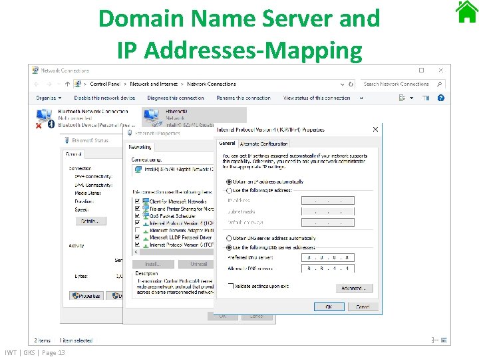479x359 pixels.
Task: Select General tab in Ethernet0 Status
Action: 73,154
